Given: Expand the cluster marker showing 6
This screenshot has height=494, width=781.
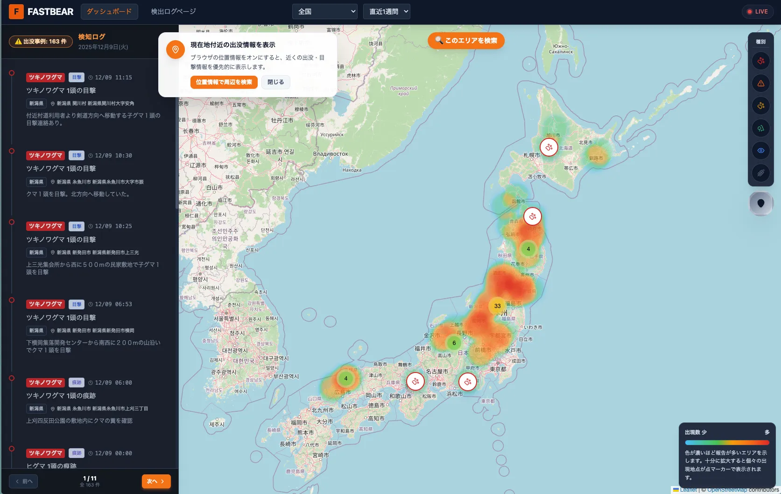Looking at the screenshot, I should (x=454, y=343).
